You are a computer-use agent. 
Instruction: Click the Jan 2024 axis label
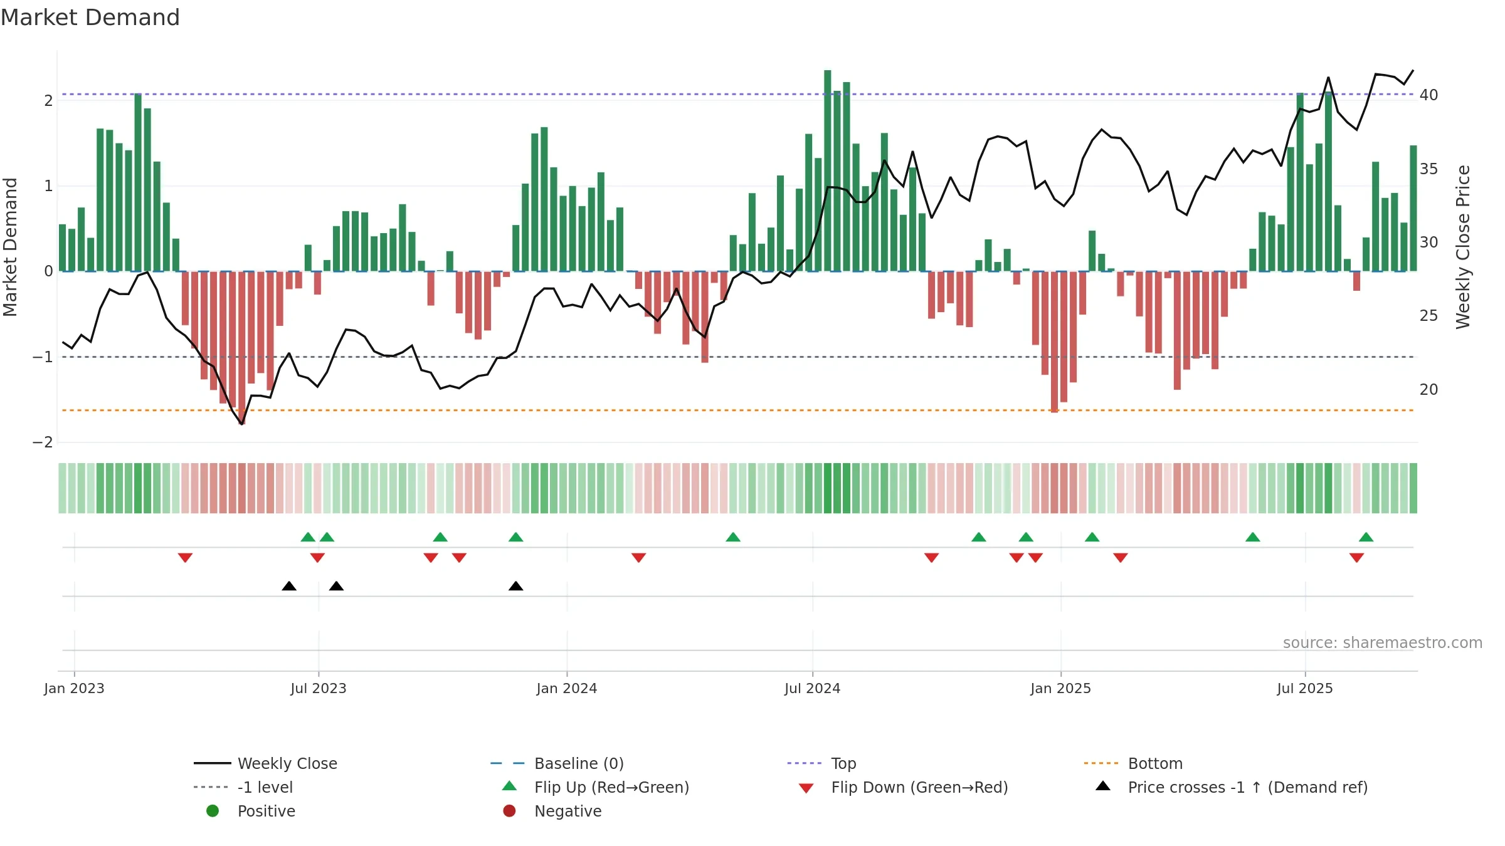(567, 688)
